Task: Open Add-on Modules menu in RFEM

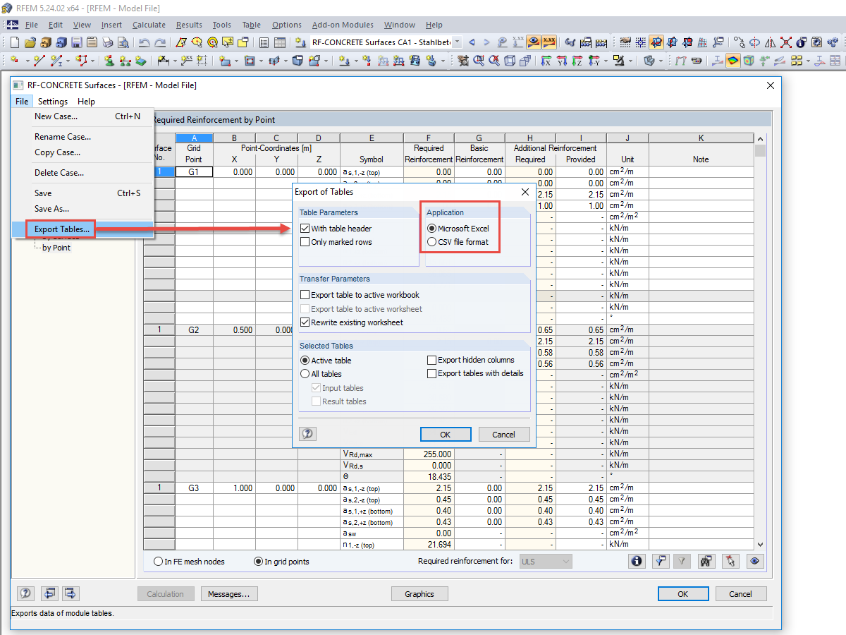Action: pyautogui.click(x=343, y=25)
